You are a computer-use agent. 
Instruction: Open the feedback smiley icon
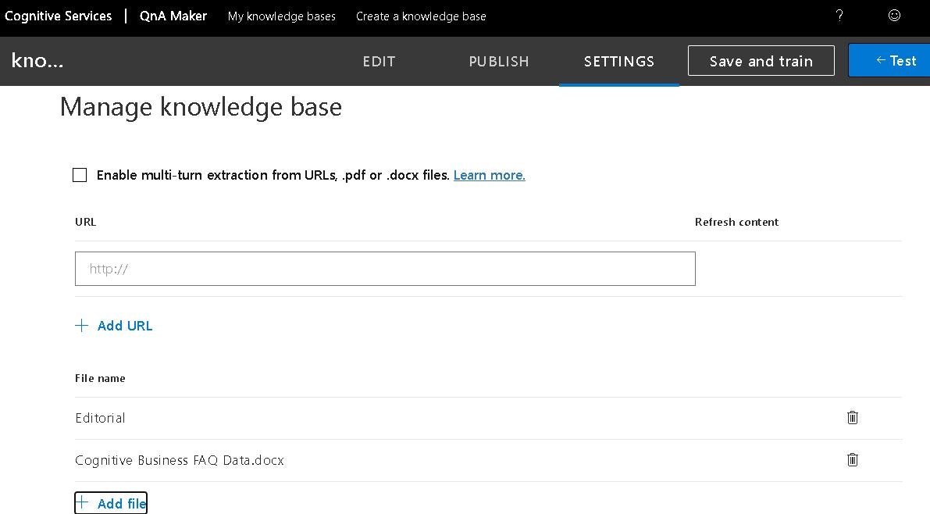(895, 16)
